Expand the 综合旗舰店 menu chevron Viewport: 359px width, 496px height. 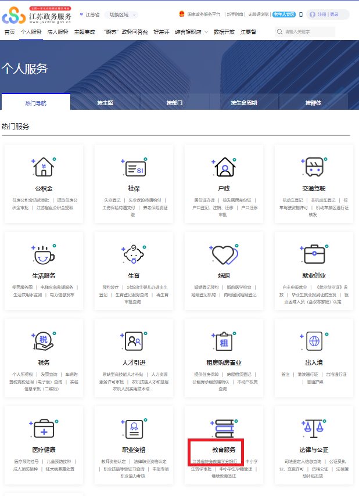(206, 32)
